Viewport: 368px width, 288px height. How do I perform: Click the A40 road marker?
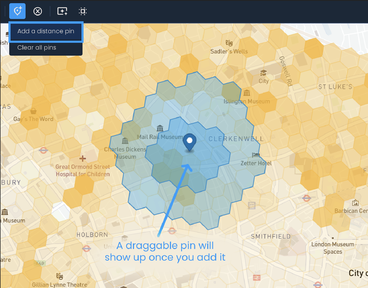pos(40,263)
